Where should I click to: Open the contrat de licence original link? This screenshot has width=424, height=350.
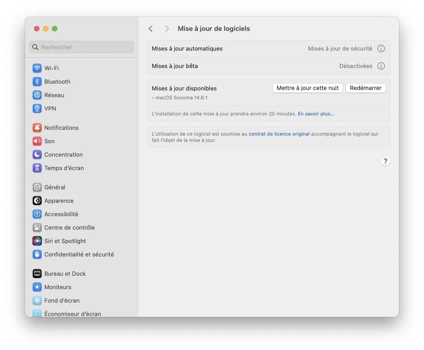279,133
